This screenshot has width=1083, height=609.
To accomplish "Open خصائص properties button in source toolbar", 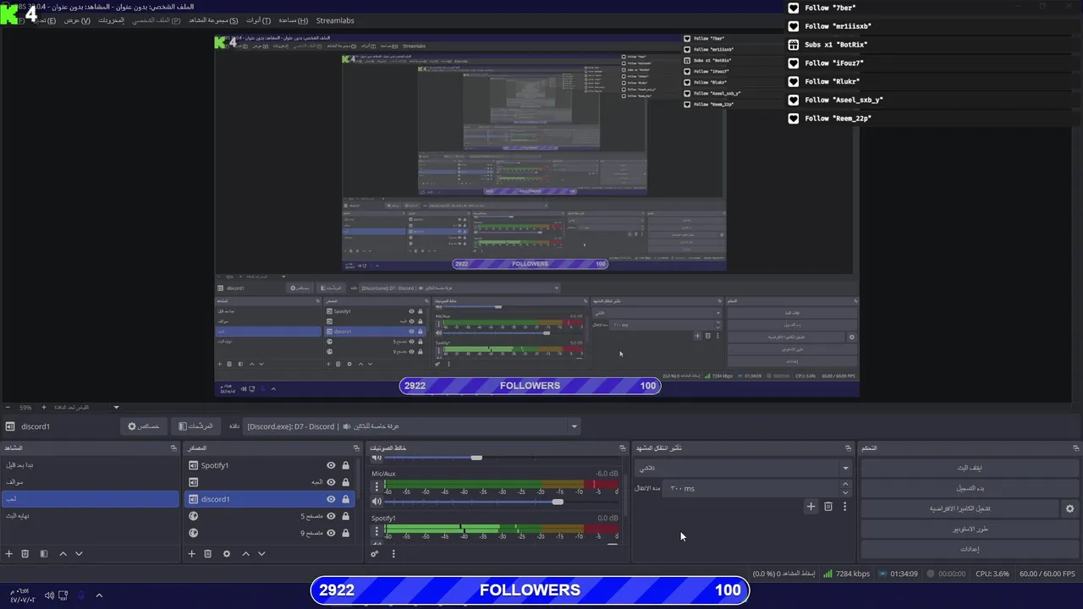I will coord(143,426).
